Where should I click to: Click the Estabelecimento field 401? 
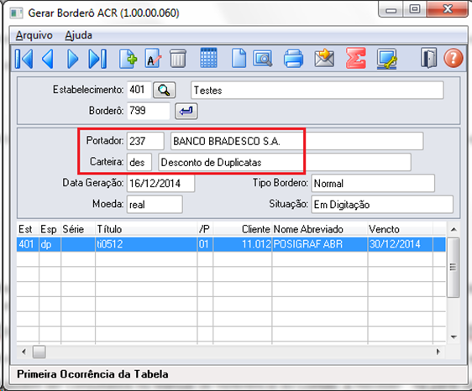pos(139,90)
